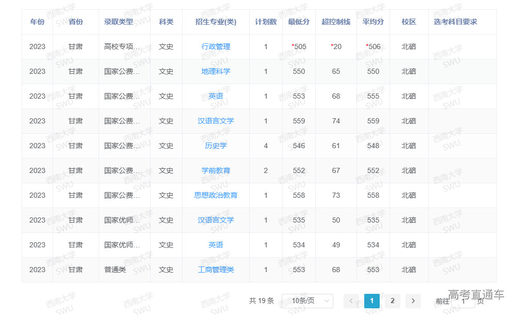Open the 思想政治教育 major link
Viewport: 519px width, 315px height.
tap(216, 195)
